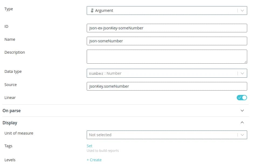Click the Type field chevron arrow
The width and height of the screenshot is (255, 168).
242,11
